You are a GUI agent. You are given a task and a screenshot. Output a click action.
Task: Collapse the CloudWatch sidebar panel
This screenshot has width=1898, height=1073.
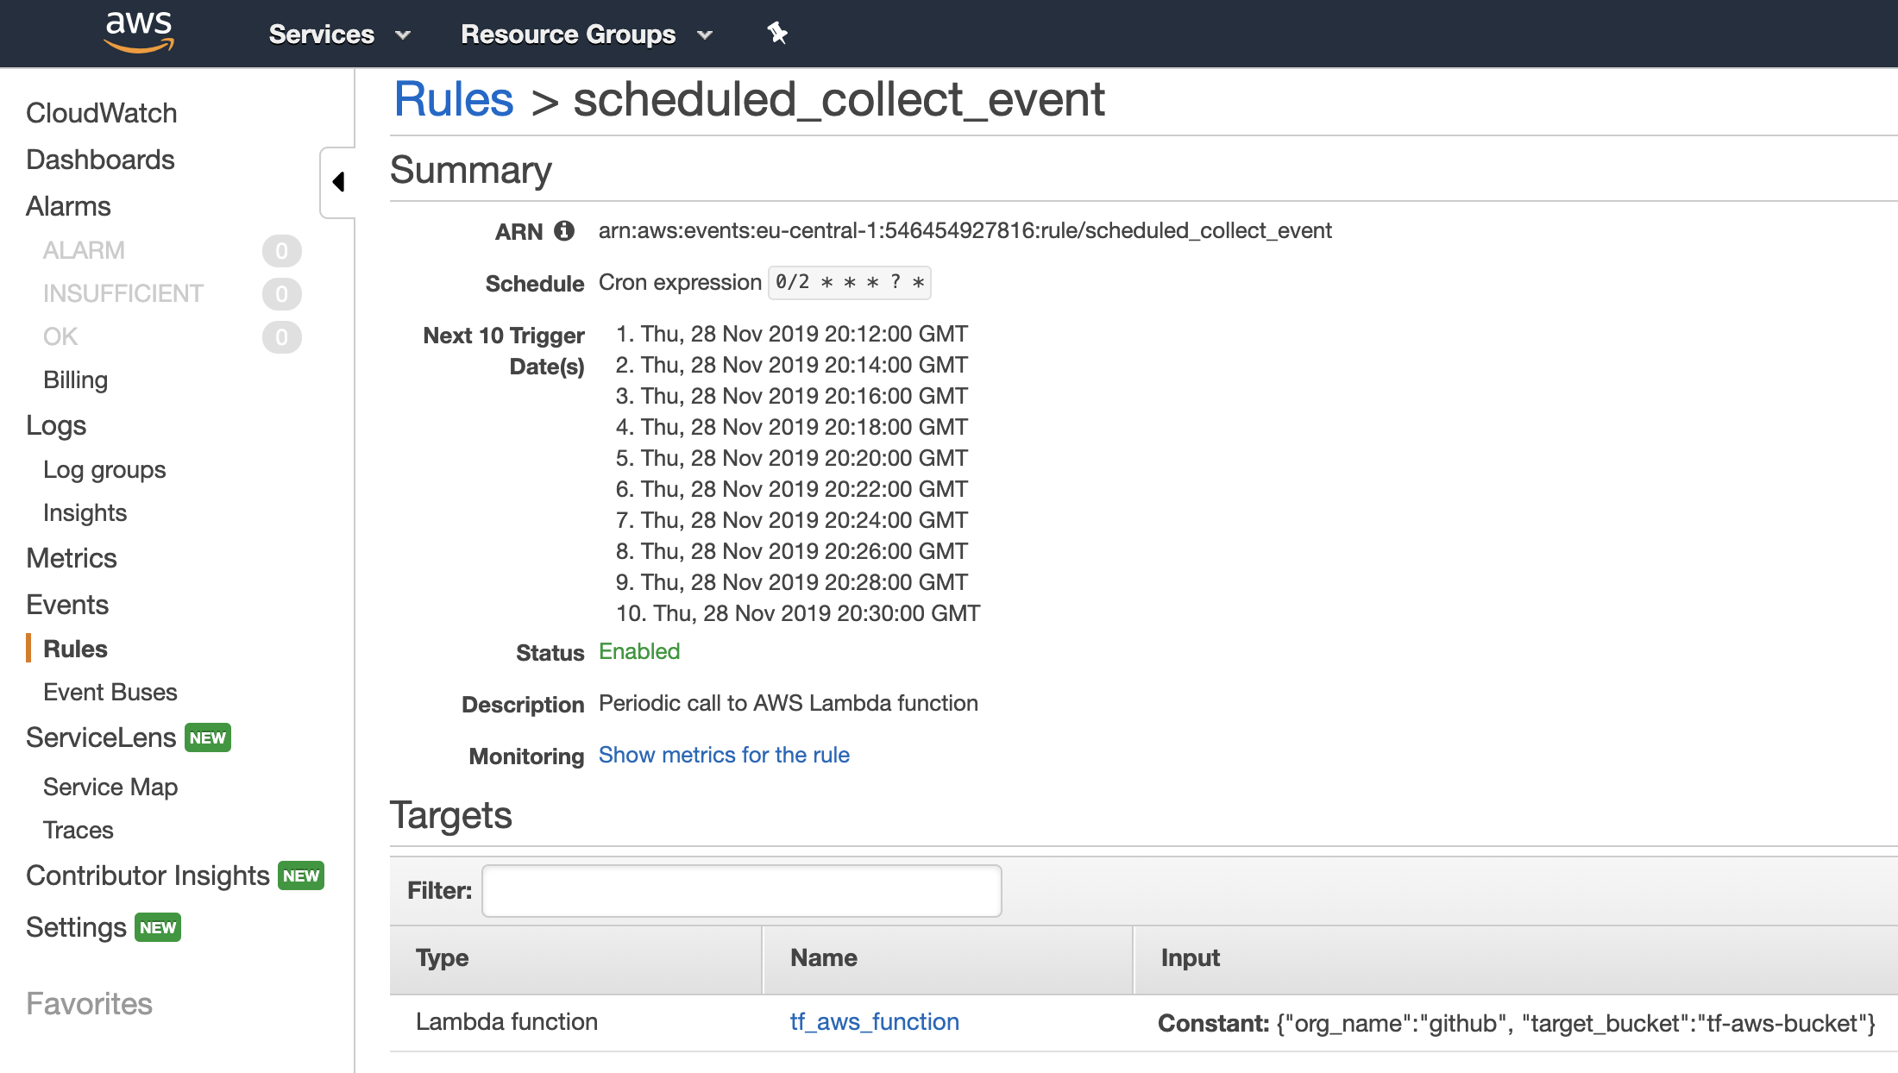[338, 183]
